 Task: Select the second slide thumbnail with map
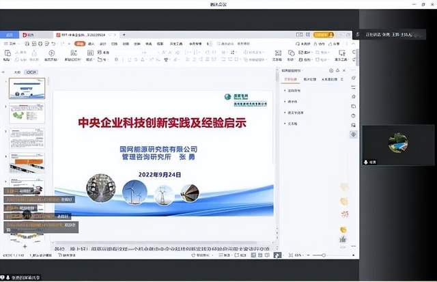(27, 113)
